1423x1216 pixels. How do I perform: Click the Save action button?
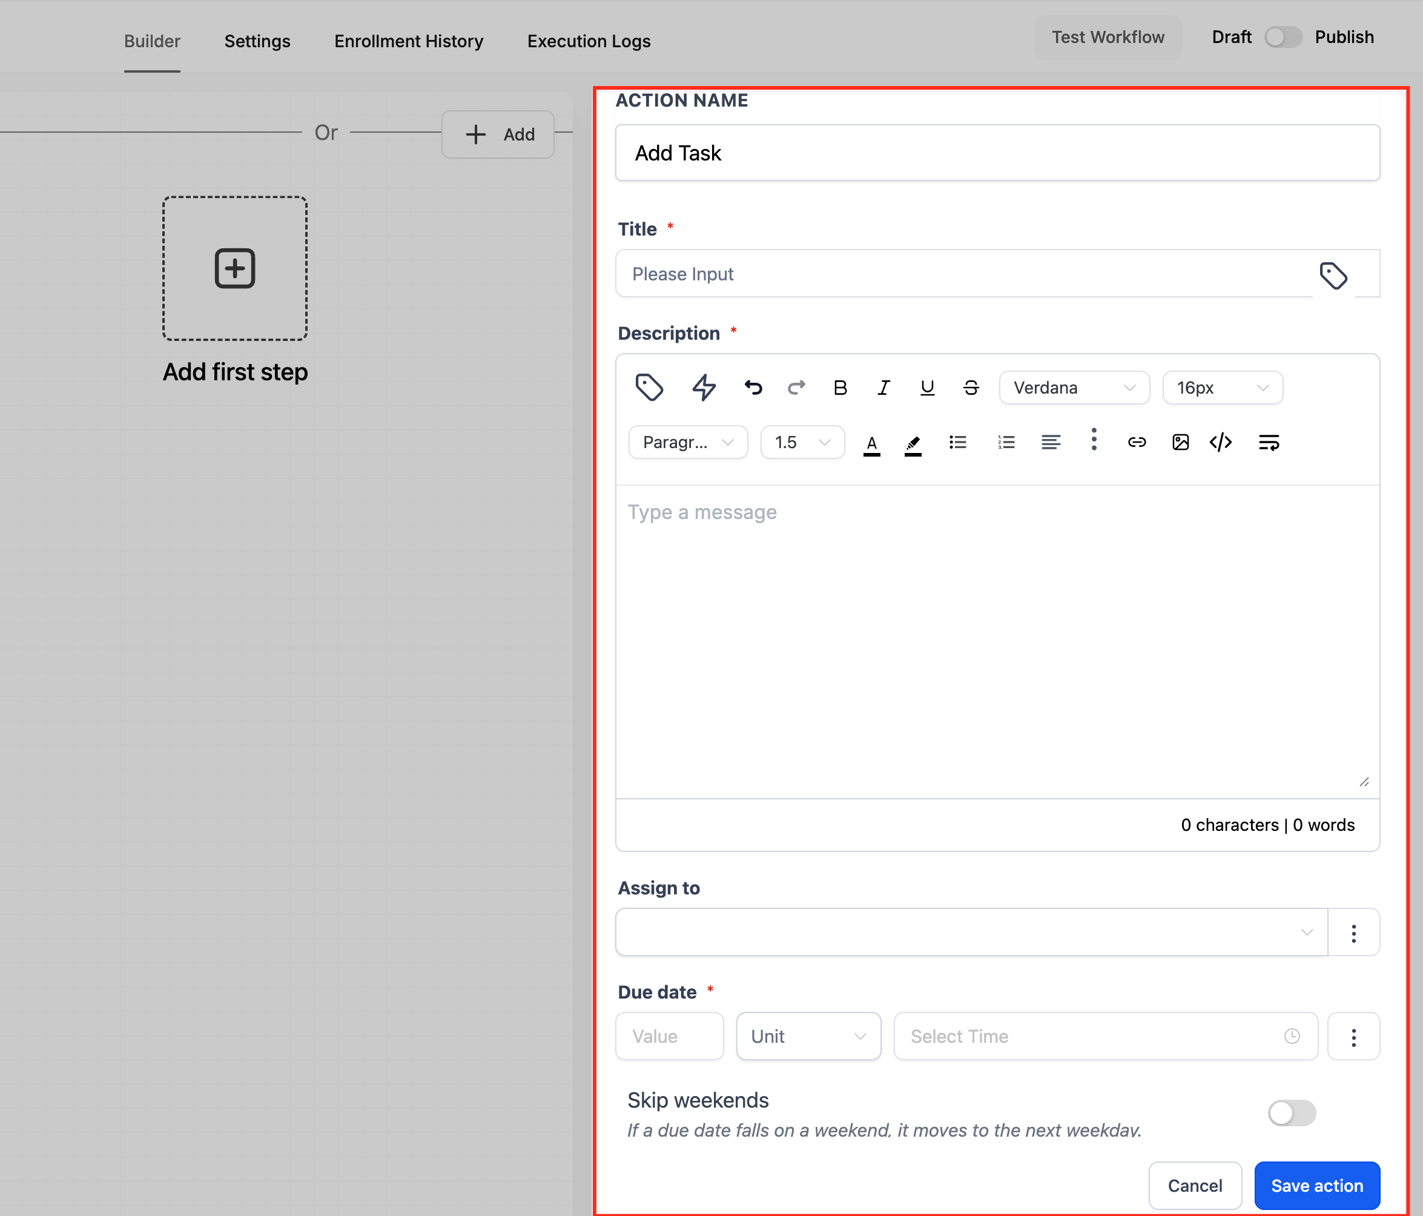pyautogui.click(x=1316, y=1186)
